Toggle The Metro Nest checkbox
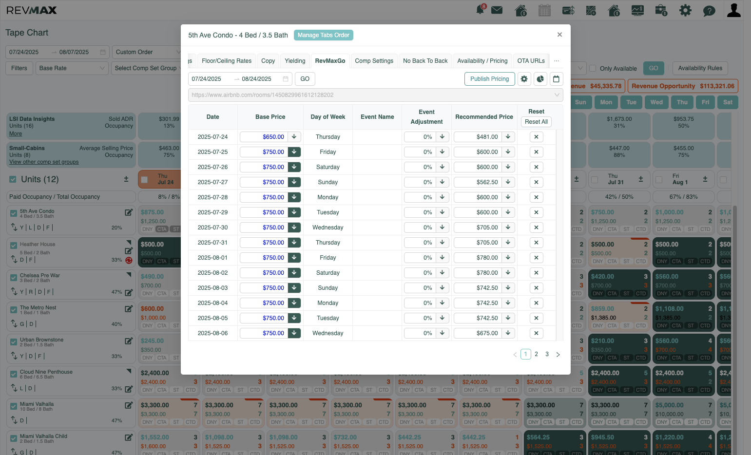The height and width of the screenshot is (455, 751). (14, 310)
